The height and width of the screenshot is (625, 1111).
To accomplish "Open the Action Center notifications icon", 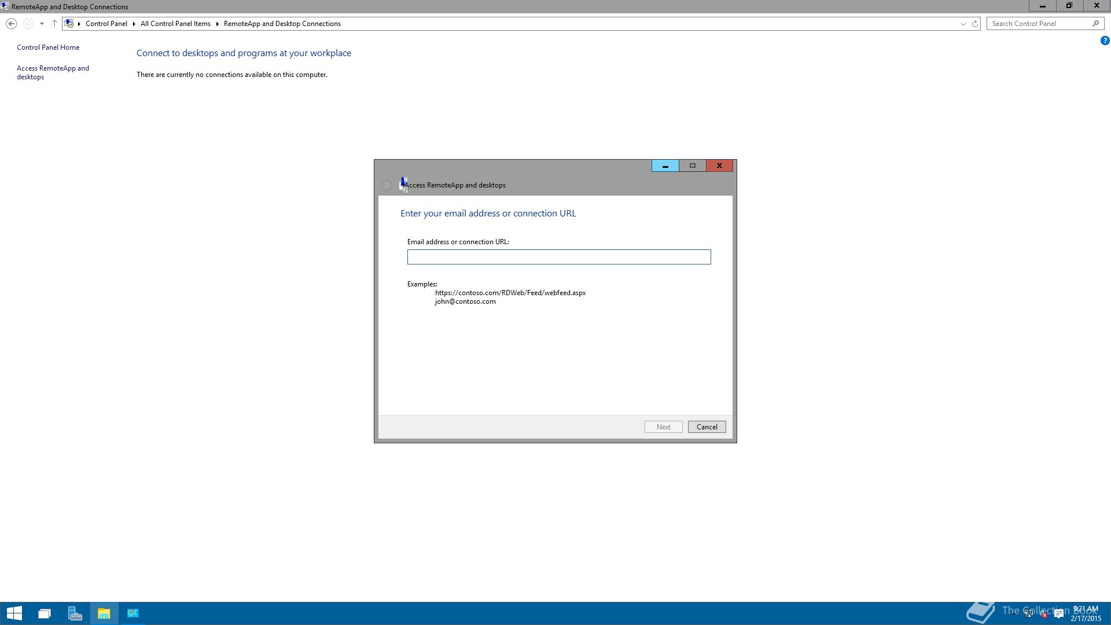I will click(1059, 614).
